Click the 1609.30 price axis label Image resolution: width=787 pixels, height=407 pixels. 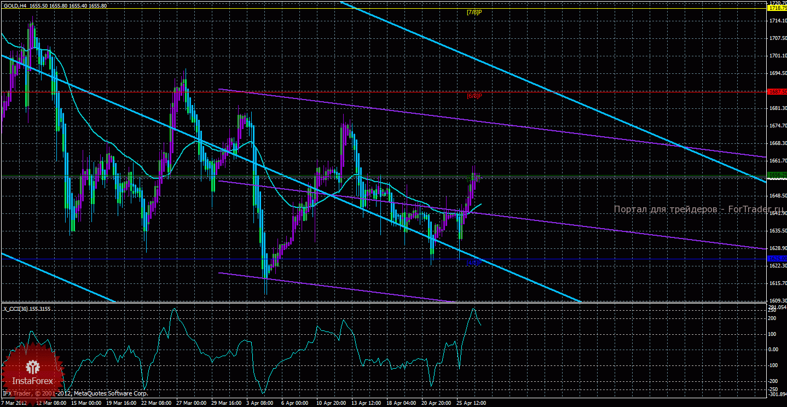coord(777,301)
